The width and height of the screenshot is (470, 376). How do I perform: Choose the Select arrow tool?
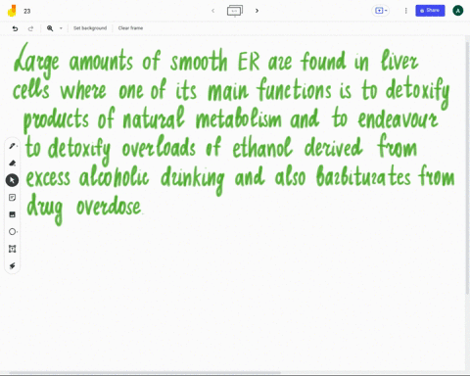[x=13, y=180]
